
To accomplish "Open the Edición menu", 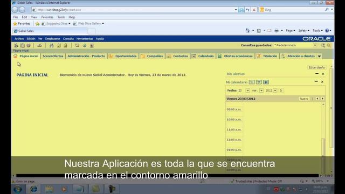I will point(31,39).
